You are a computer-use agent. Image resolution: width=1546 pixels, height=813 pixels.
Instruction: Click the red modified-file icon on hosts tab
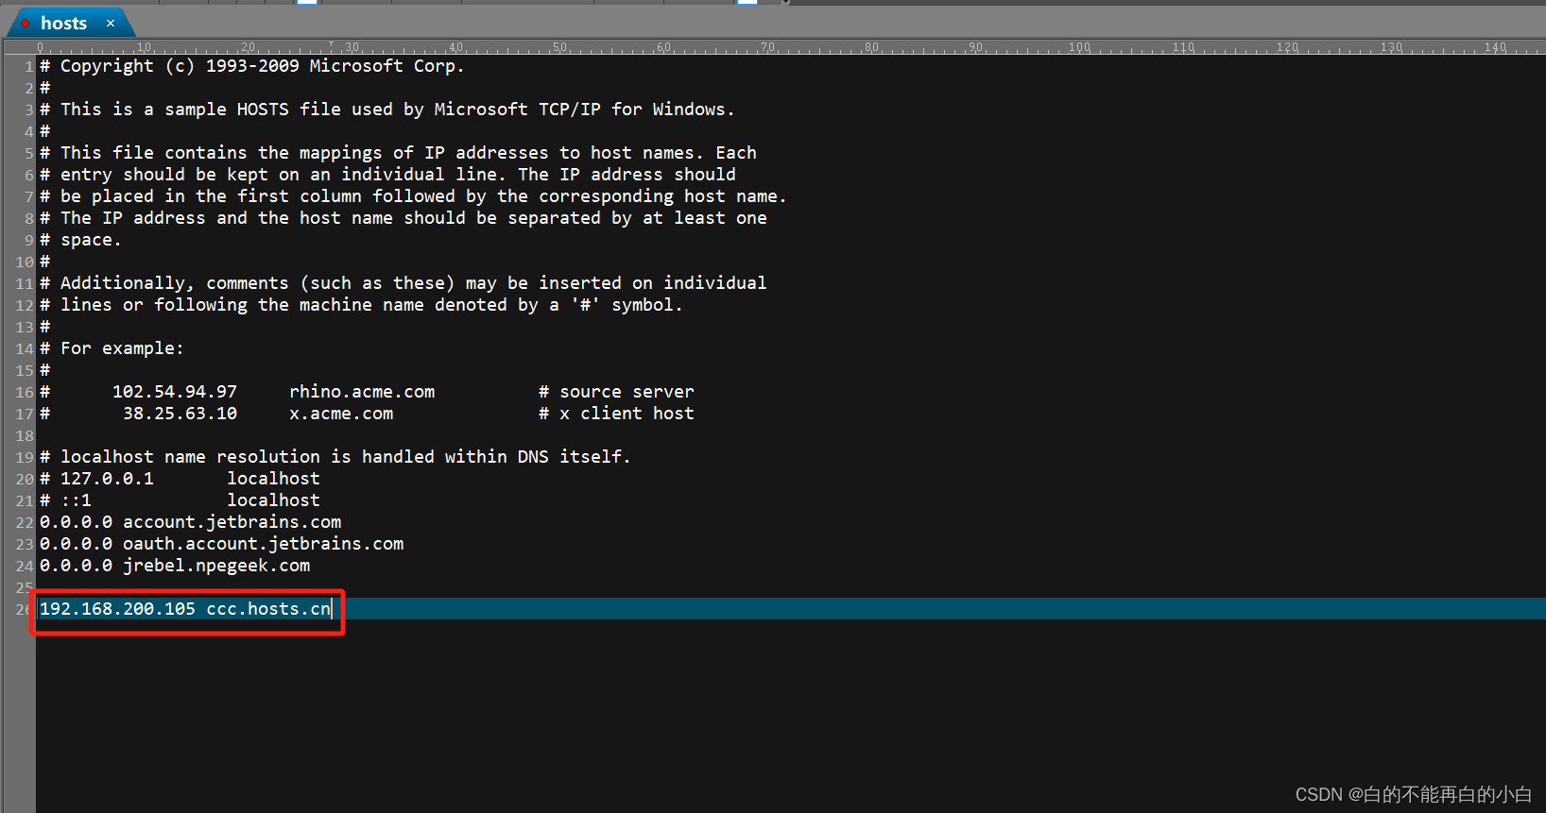(x=26, y=24)
